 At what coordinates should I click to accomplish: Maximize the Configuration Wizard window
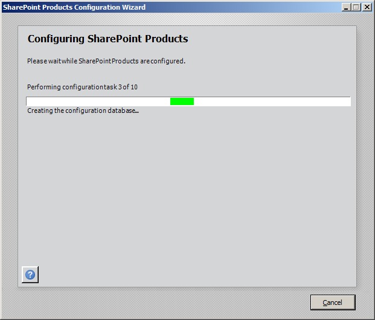click(356, 7)
